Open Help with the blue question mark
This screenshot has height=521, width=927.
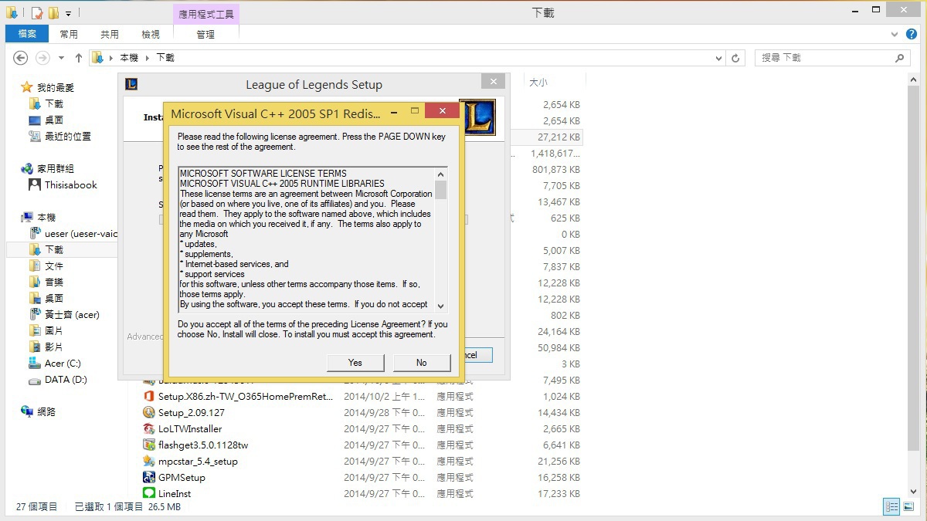click(913, 34)
